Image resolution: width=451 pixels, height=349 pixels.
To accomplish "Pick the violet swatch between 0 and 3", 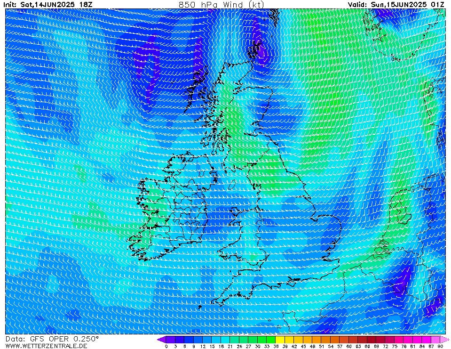I will click(x=171, y=340).
